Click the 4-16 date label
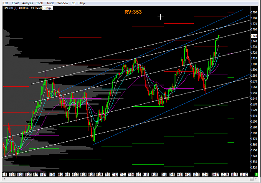The image size is (261, 183). pos(12,175)
